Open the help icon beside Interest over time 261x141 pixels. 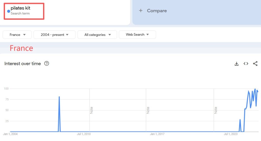tap(47, 63)
